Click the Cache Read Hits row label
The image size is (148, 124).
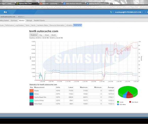tap(40, 97)
